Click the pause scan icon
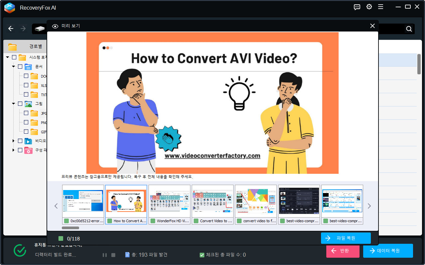This screenshot has width=425, height=265. [105, 255]
